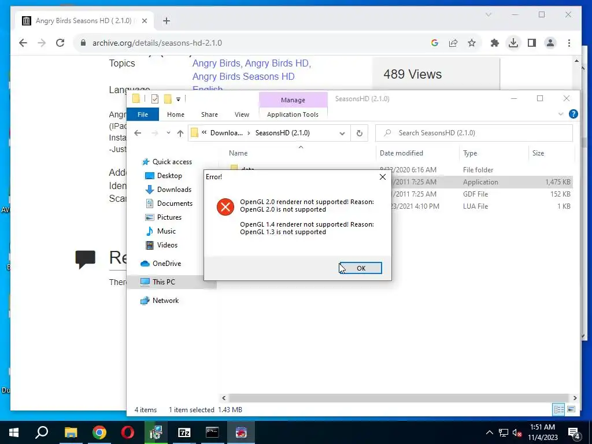The width and height of the screenshot is (592, 444).
Task: Reload the archive.org page
Action: click(x=60, y=43)
